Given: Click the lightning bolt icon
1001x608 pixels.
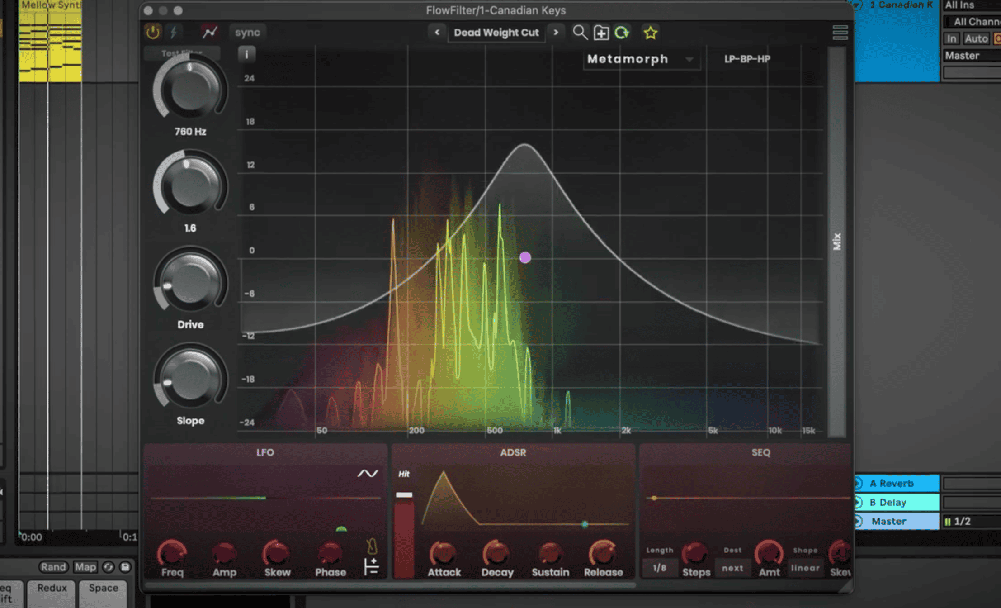Looking at the screenshot, I should (x=174, y=32).
